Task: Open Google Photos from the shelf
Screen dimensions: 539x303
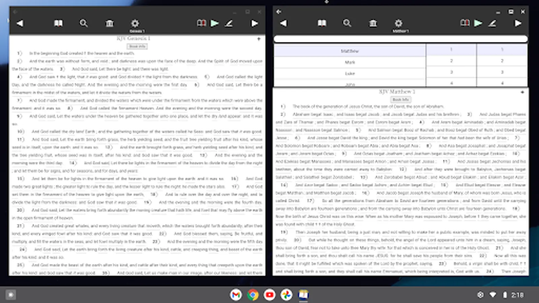Action: point(286,295)
